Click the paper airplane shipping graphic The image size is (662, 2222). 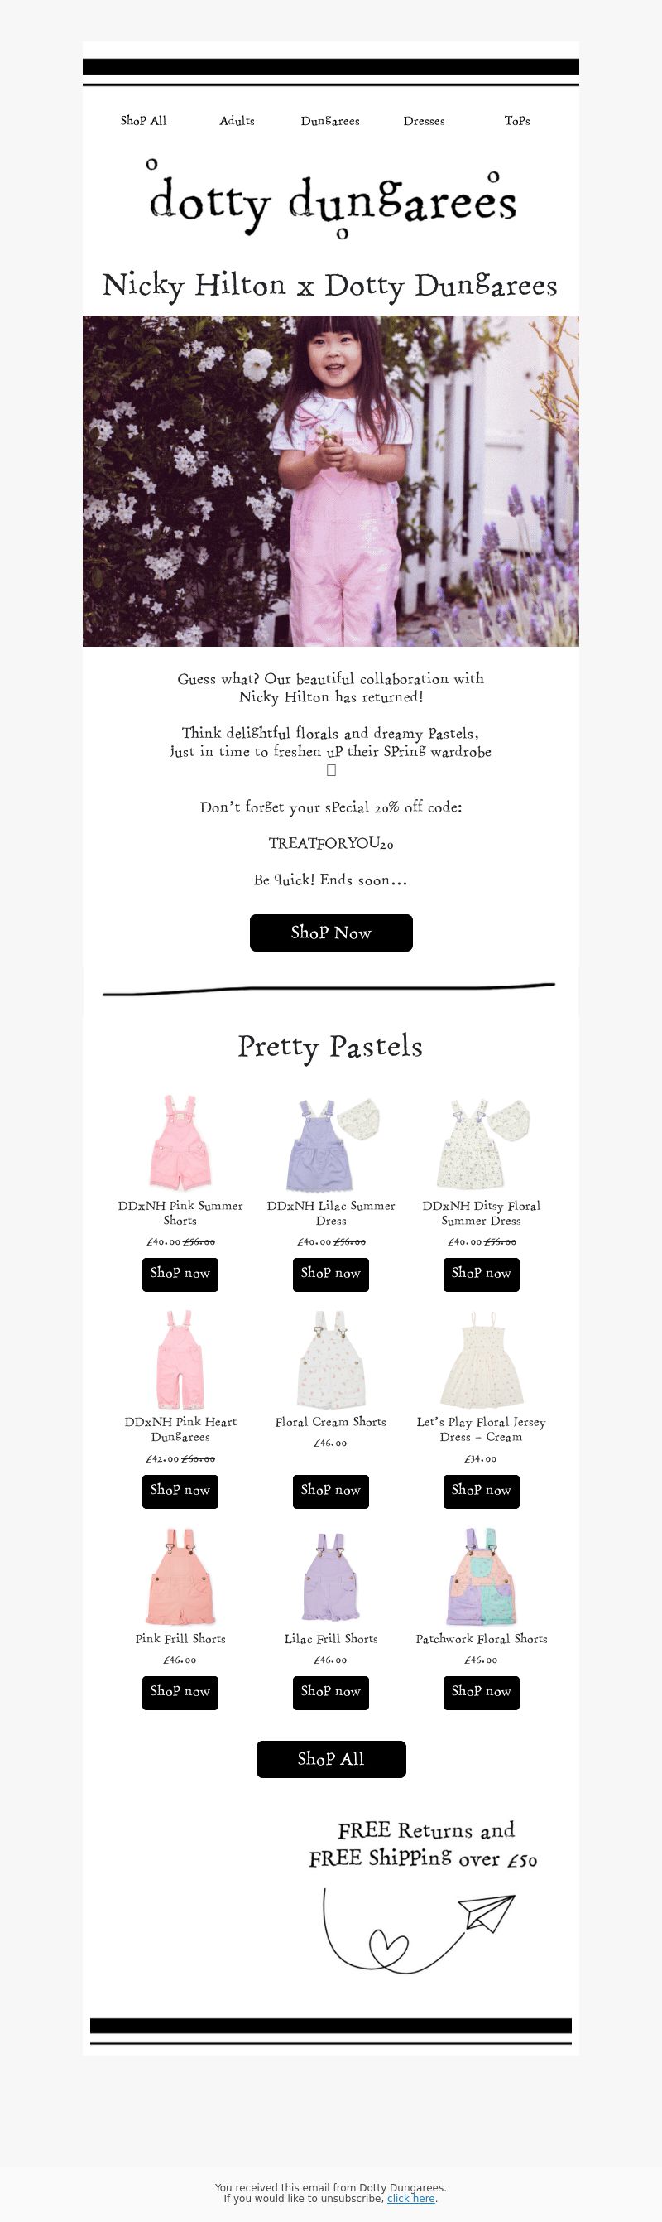pyautogui.click(x=420, y=1930)
